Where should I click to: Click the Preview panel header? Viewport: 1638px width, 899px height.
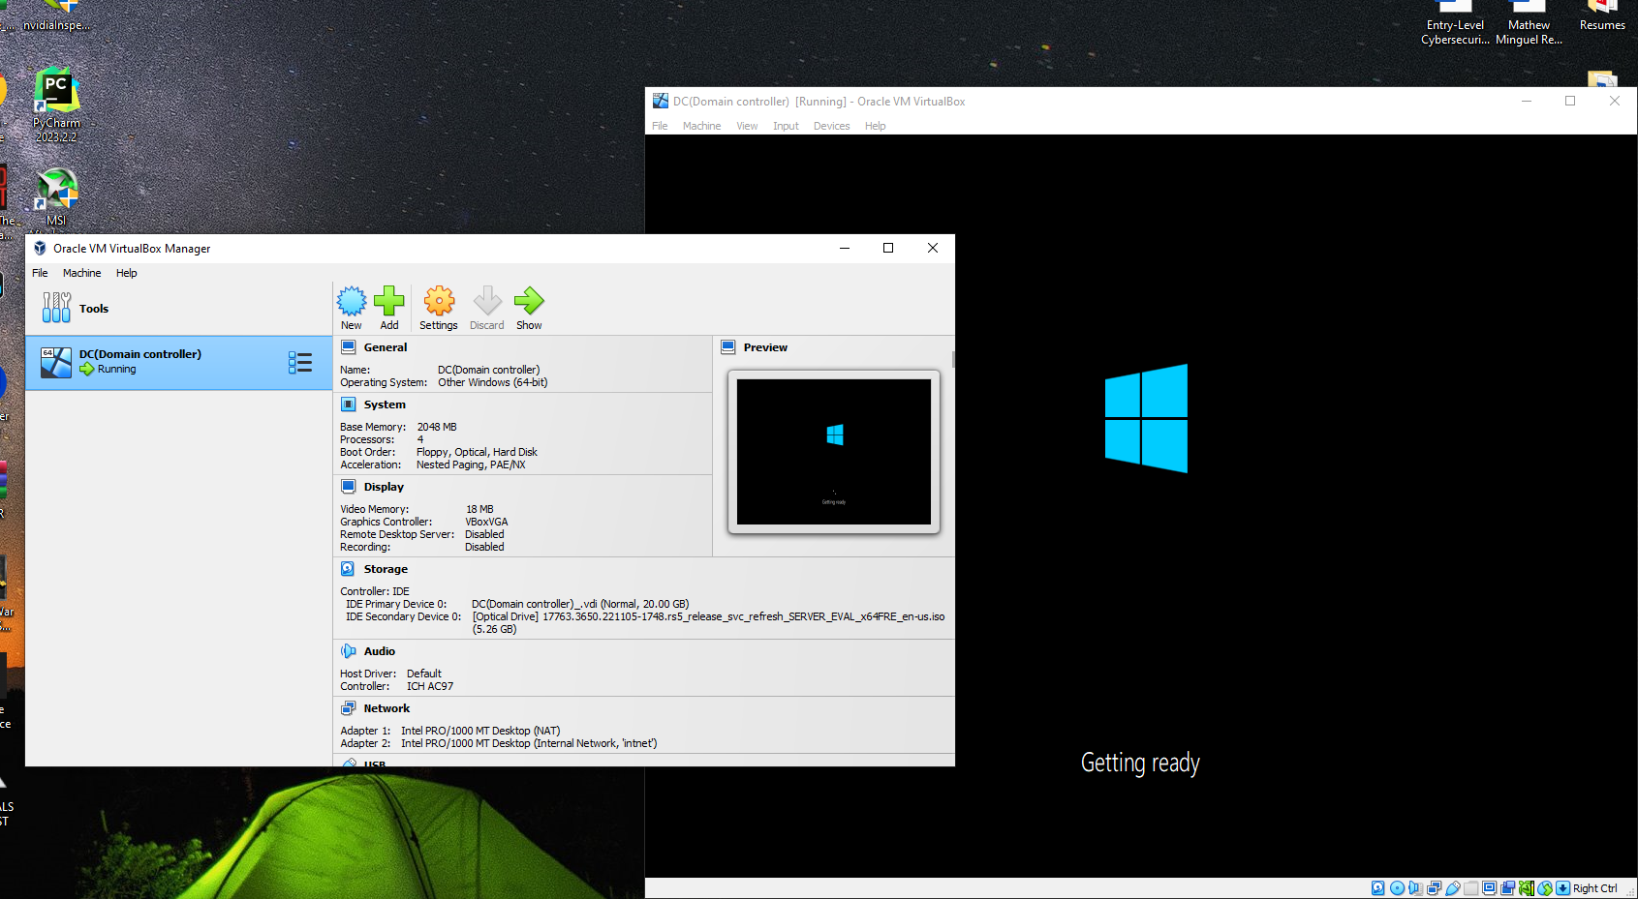click(x=765, y=347)
